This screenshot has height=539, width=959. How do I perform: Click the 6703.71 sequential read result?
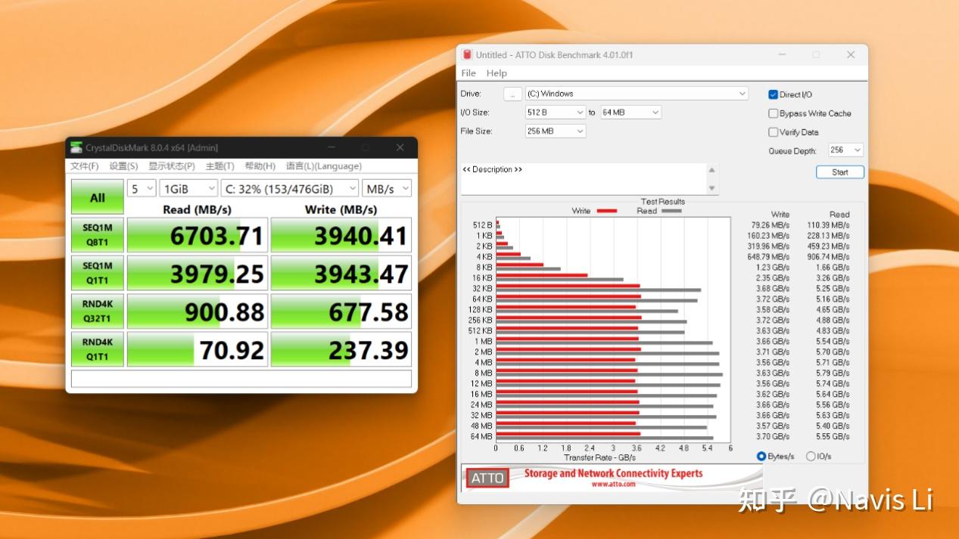(x=198, y=235)
